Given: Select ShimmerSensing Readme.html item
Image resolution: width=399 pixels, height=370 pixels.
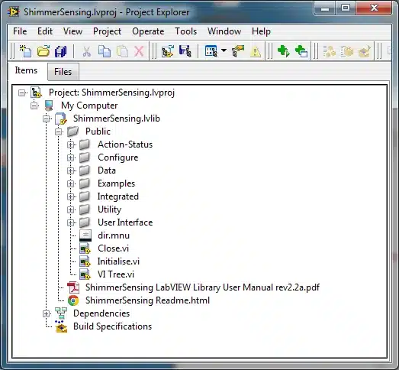Looking at the screenshot, I should pos(147,300).
